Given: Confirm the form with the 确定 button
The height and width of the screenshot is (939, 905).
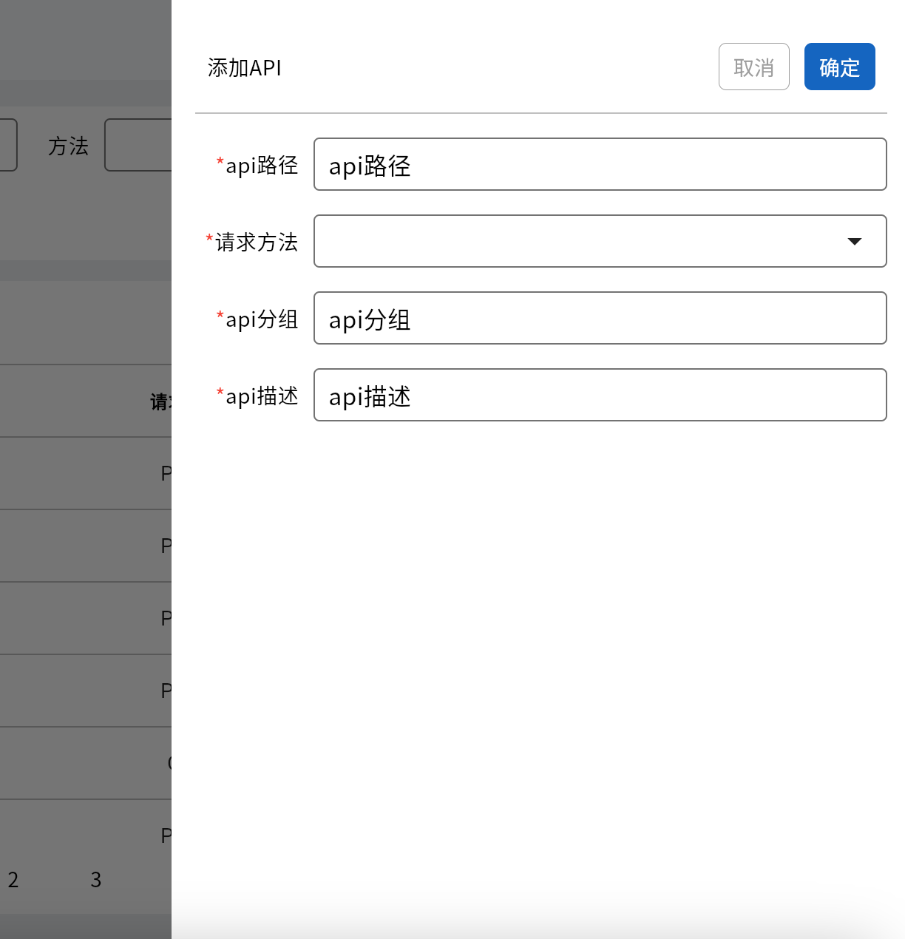Looking at the screenshot, I should [839, 67].
